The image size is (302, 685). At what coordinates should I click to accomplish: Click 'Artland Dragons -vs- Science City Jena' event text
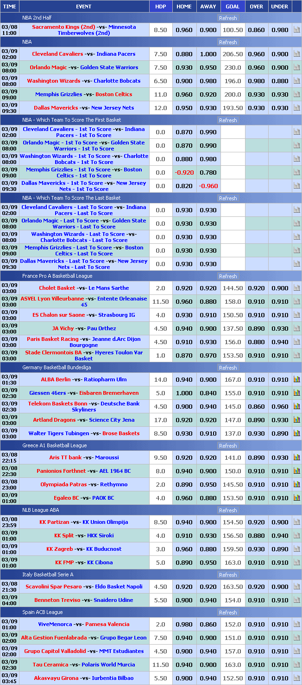pyautogui.click(x=83, y=420)
